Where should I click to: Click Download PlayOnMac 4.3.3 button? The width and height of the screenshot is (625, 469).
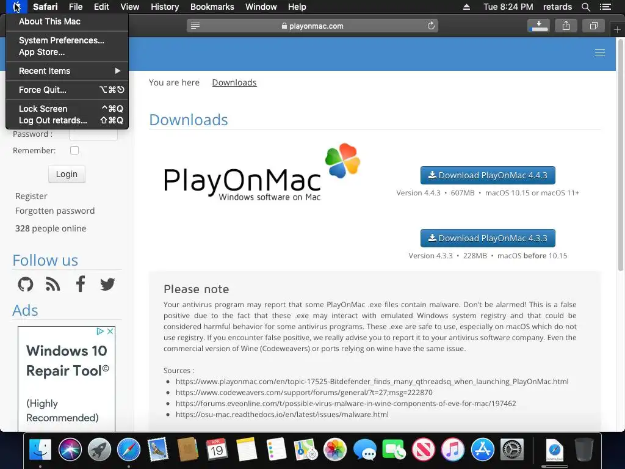[488, 238]
